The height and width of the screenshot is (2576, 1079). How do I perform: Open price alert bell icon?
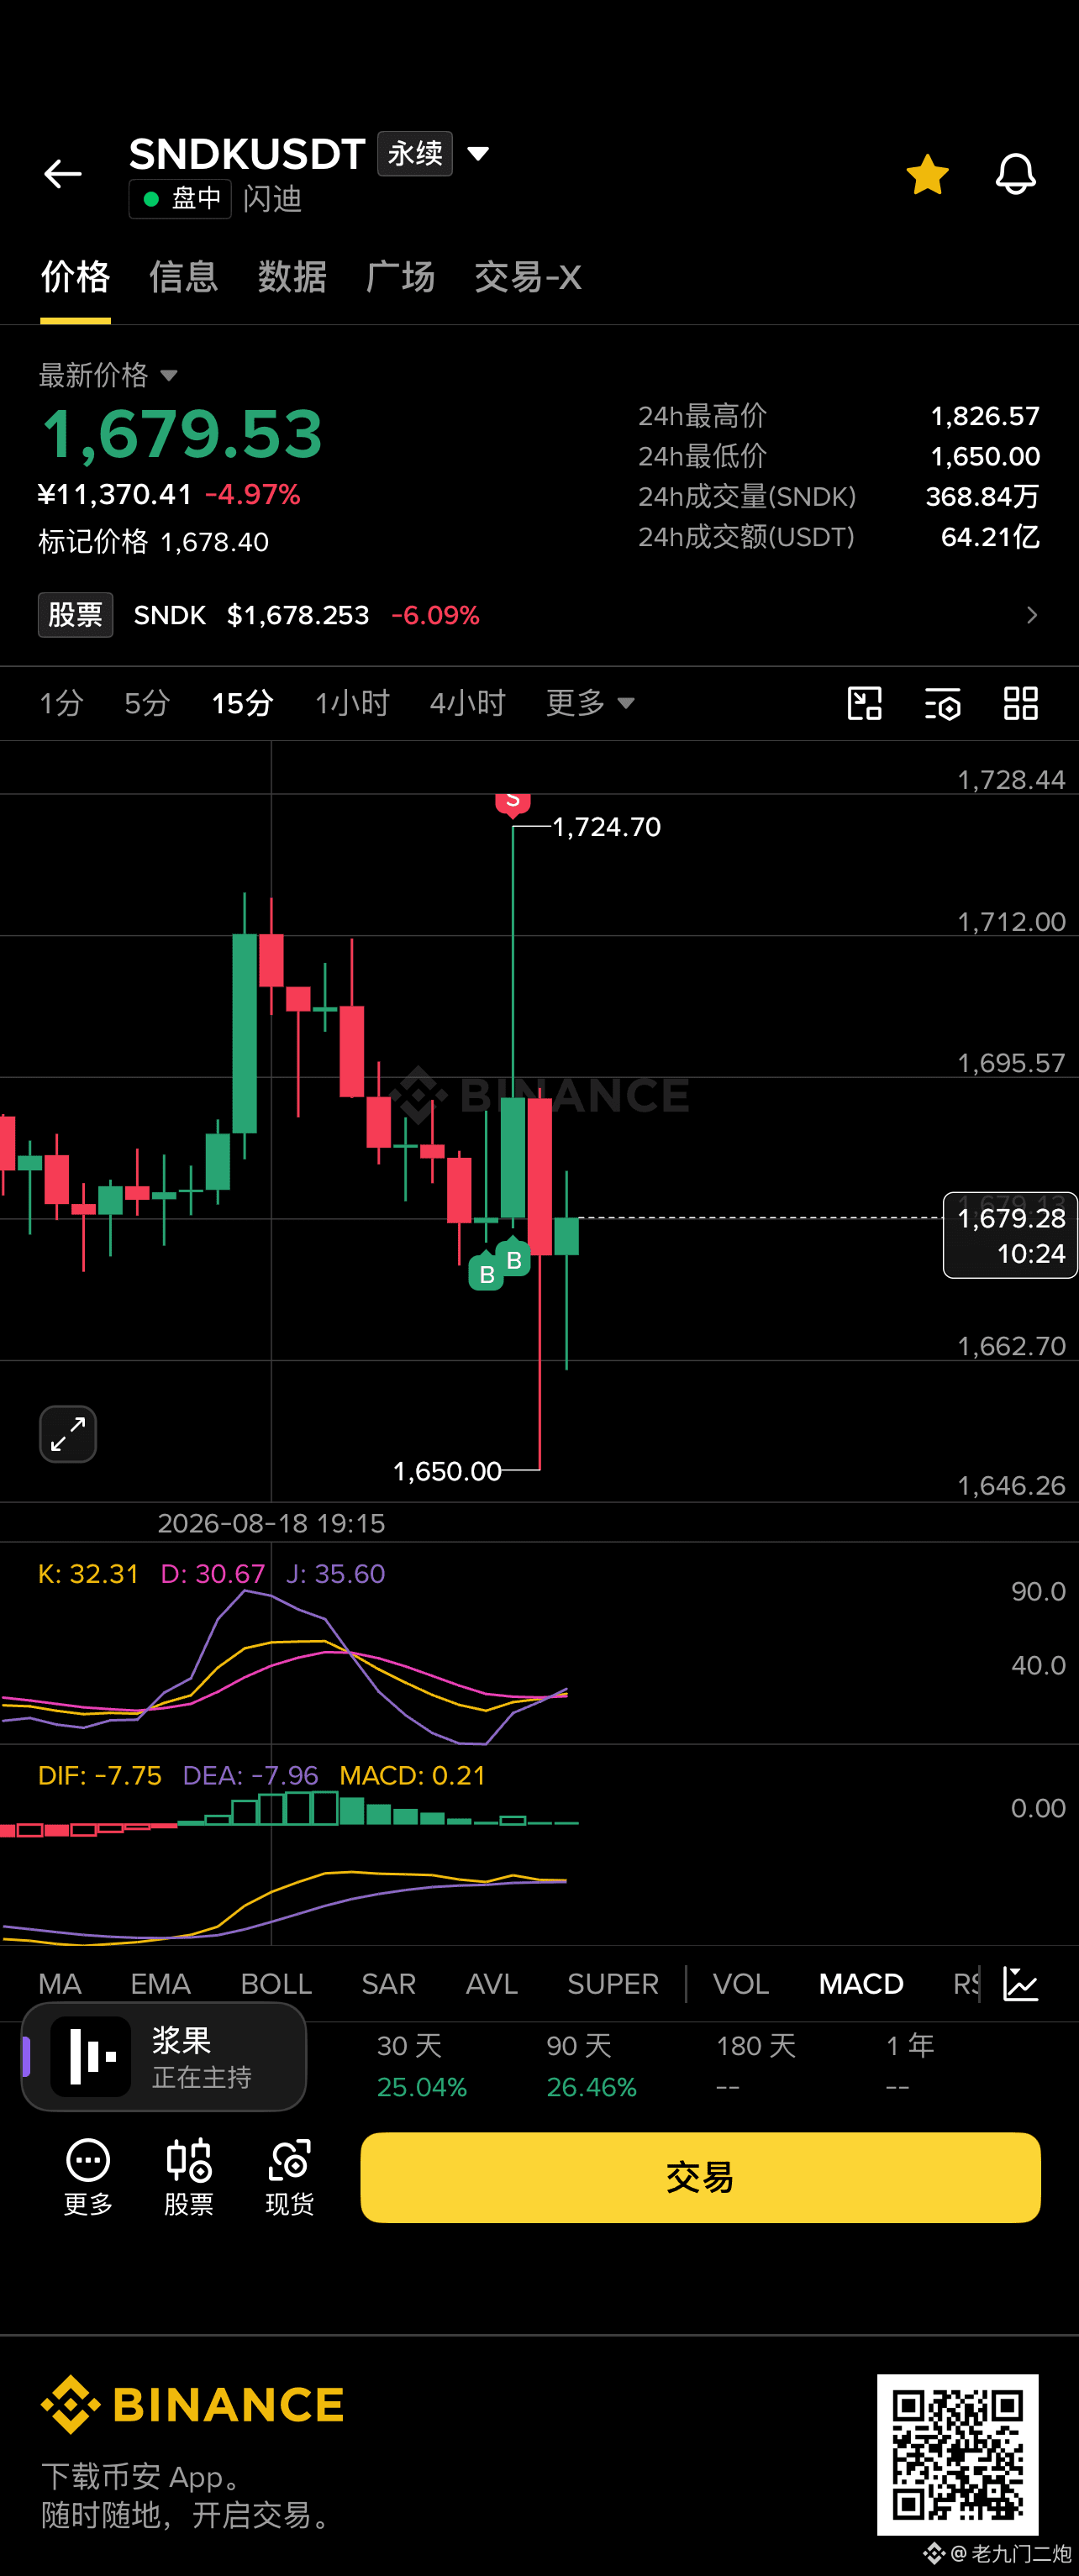click(1015, 174)
